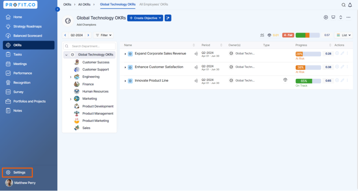Go to previous quarter
Viewport: 358px width, 191px height.
click(65, 35)
